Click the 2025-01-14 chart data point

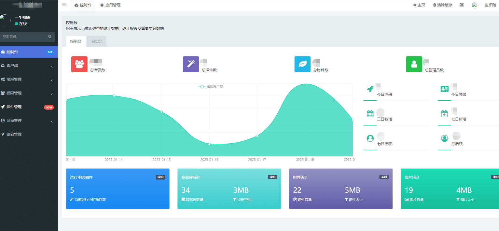click(114, 95)
